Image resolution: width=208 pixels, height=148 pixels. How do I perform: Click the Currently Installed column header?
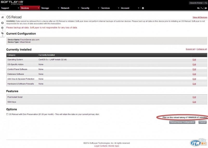pos(47,55)
